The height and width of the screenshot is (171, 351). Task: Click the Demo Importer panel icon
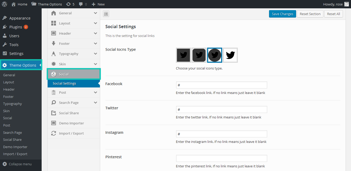pos(54,123)
